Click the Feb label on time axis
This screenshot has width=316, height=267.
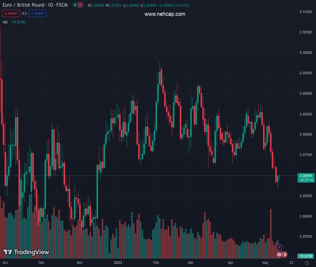tap(156, 263)
